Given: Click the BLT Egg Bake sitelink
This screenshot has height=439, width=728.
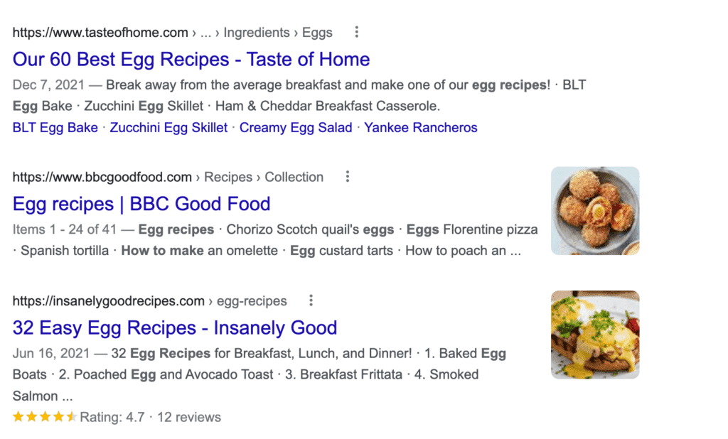Looking at the screenshot, I should [x=55, y=128].
